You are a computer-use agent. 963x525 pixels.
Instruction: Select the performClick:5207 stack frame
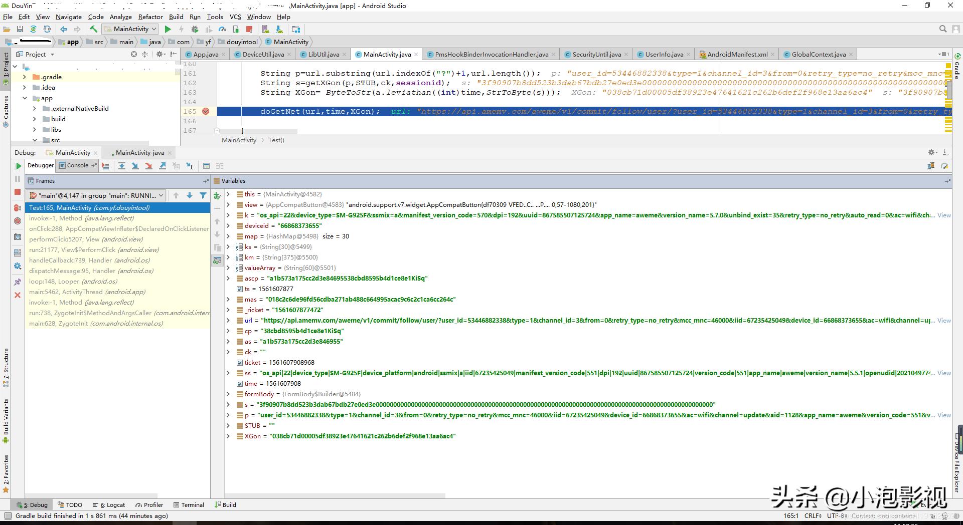(x=85, y=239)
